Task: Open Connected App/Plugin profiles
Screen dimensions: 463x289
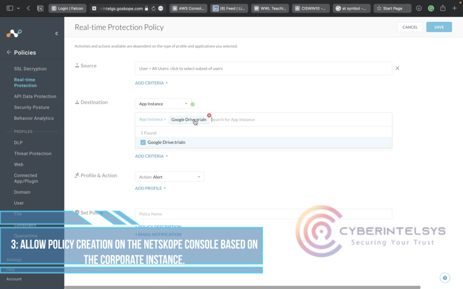Action: (26, 178)
